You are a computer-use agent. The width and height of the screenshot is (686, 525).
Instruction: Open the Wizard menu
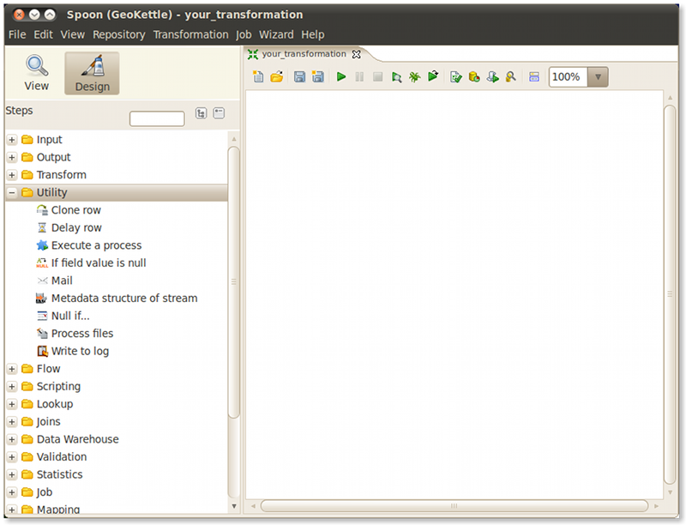[276, 34]
